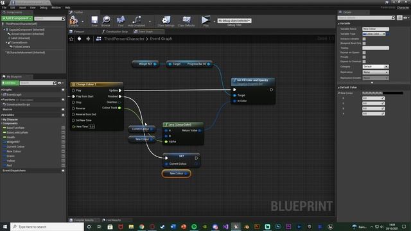
Task: Click ThirdPersonCharacter breadcrumb link
Action: click(124, 38)
